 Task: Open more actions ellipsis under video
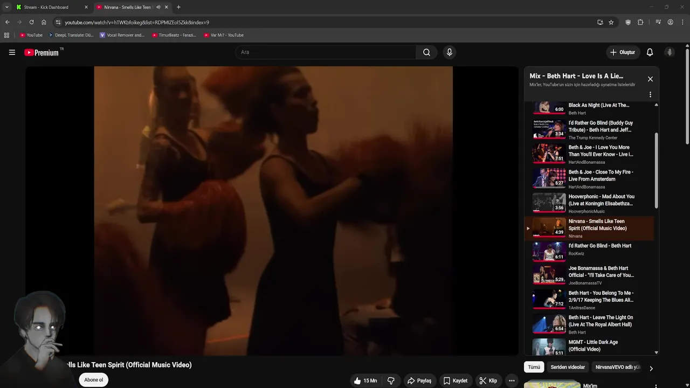point(512,380)
